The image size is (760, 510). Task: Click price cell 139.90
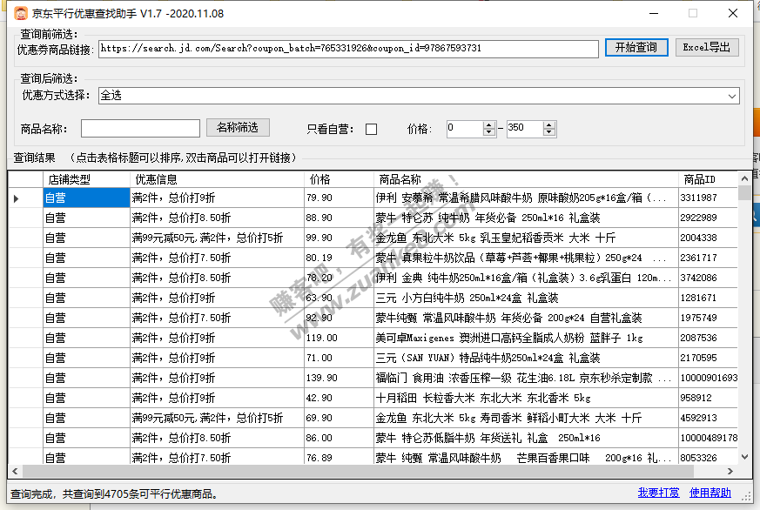point(339,378)
